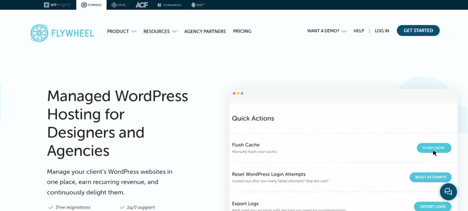Expand the Resources dropdown menu
Image resolution: width=468 pixels, height=211 pixels.
pos(160,31)
